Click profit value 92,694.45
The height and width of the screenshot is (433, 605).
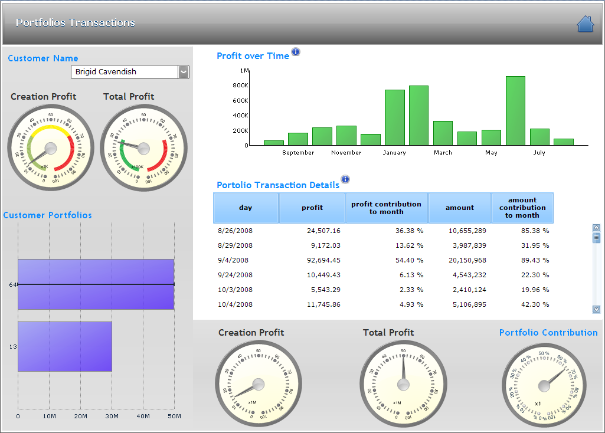coord(323,260)
